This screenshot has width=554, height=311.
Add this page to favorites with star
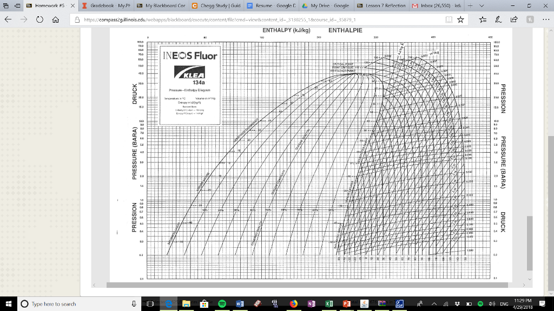460,19
